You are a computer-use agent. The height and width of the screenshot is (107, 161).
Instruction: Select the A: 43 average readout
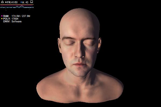(25, 2)
